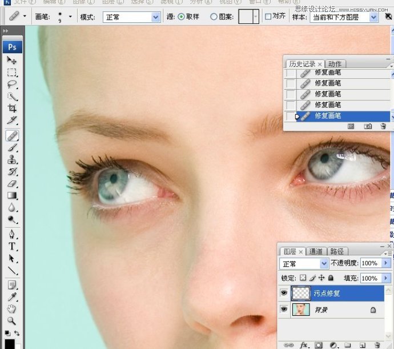
Task: Choose 图案 as healing source
Action: (214, 17)
